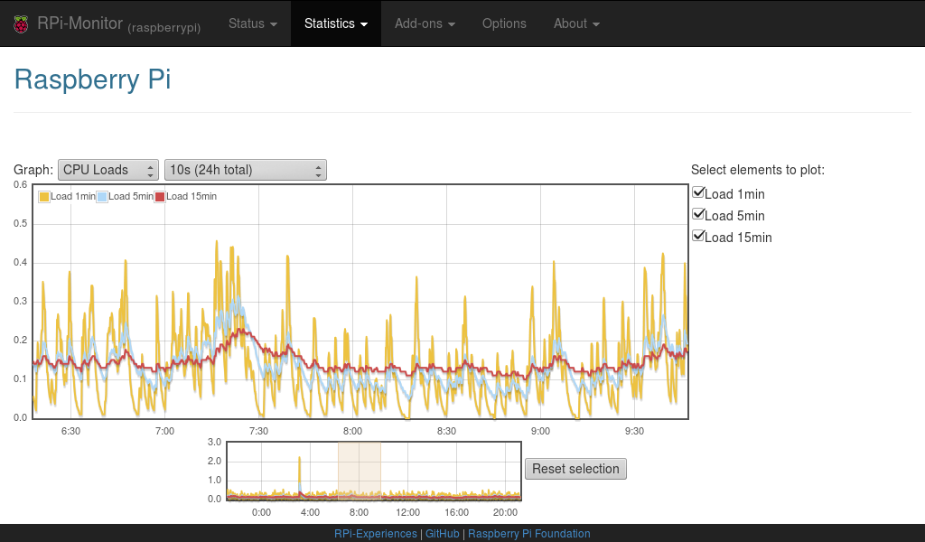Disable the Load 5min checkbox
Image resolution: width=925 pixels, height=542 pixels.
click(698, 213)
